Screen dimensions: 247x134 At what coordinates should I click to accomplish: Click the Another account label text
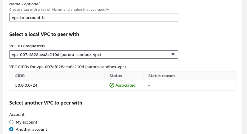(31, 129)
